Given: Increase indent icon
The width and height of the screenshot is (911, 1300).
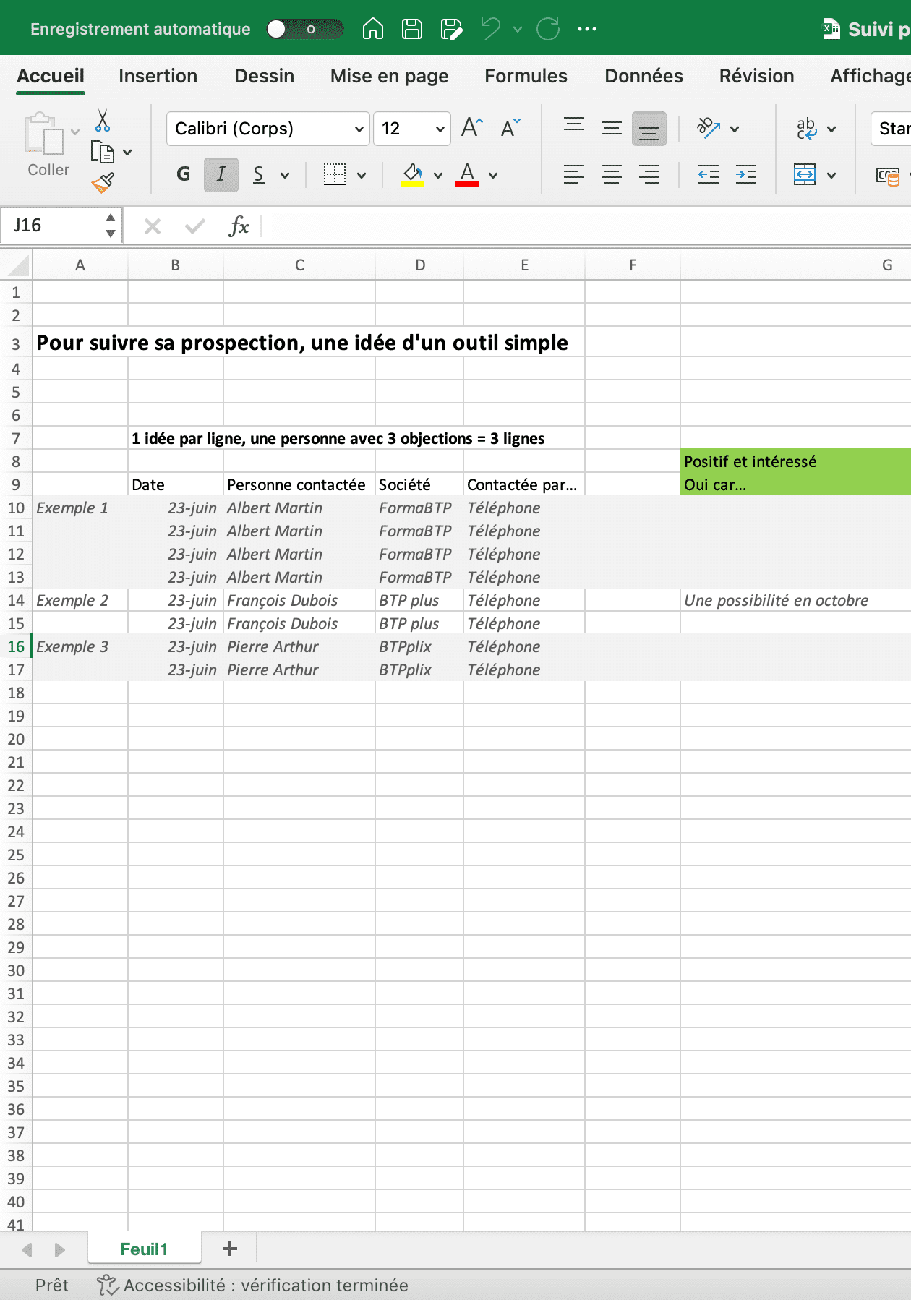Looking at the screenshot, I should coord(746,174).
